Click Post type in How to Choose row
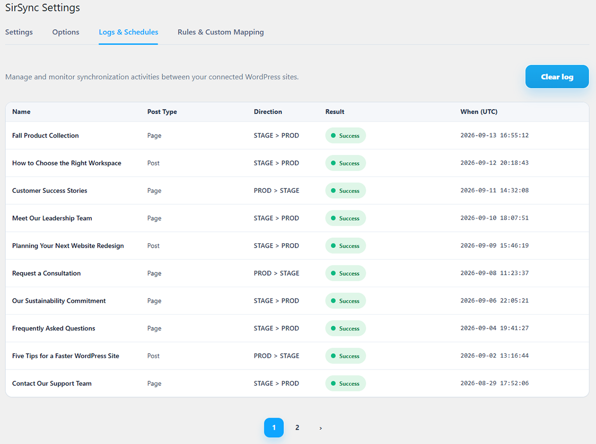596x444 pixels. click(154, 163)
